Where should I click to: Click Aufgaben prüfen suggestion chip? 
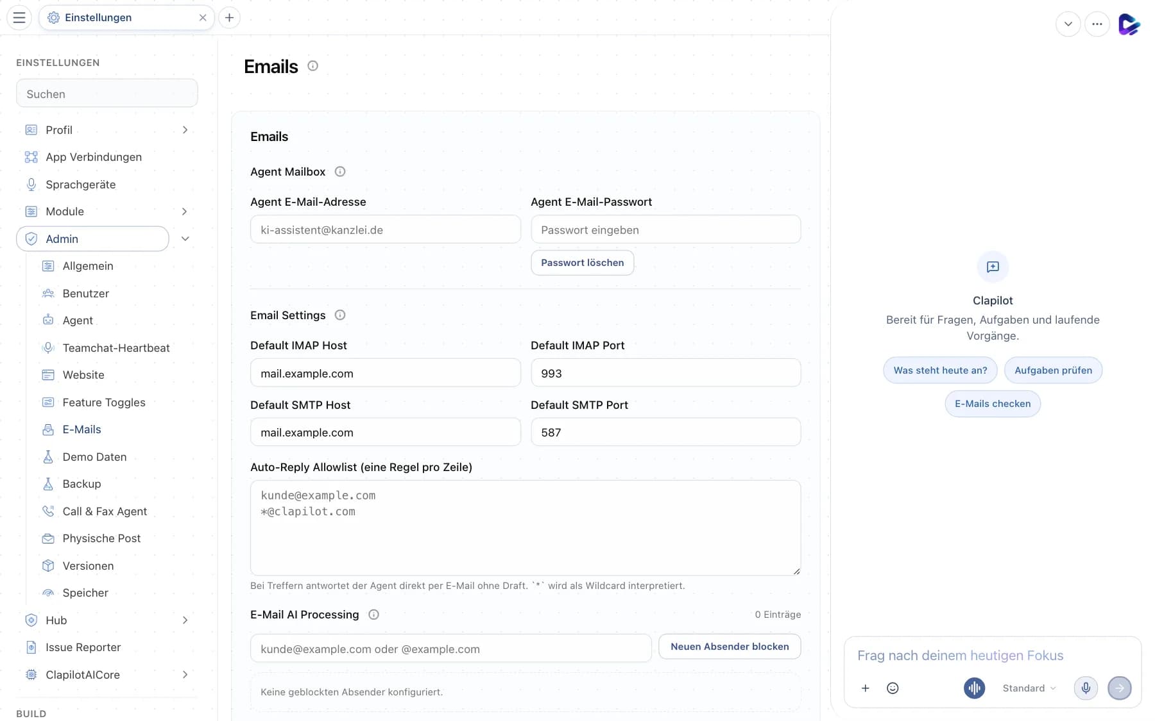click(1053, 370)
